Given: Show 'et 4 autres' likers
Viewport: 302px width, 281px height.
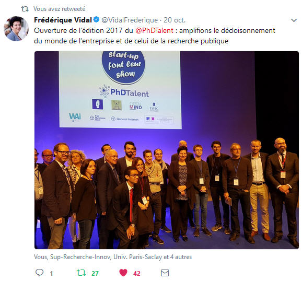Looking at the screenshot, I should (178, 257).
